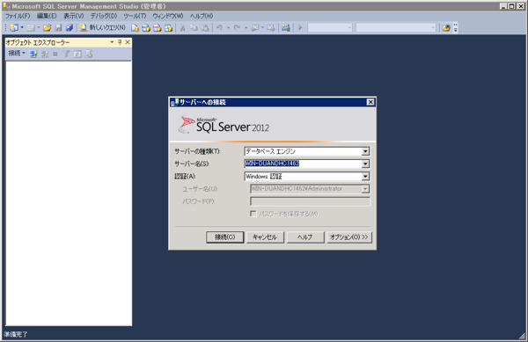This screenshot has height=342, width=528.
Task: Click the Save disk icon
Action: (58, 28)
